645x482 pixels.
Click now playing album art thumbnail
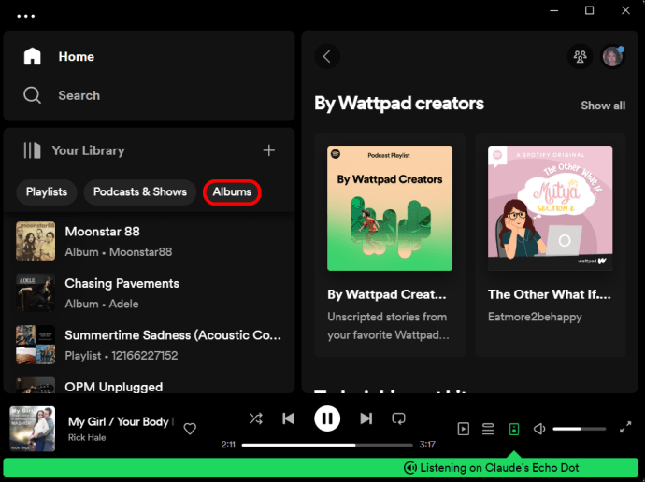pyautogui.click(x=32, y=429)
